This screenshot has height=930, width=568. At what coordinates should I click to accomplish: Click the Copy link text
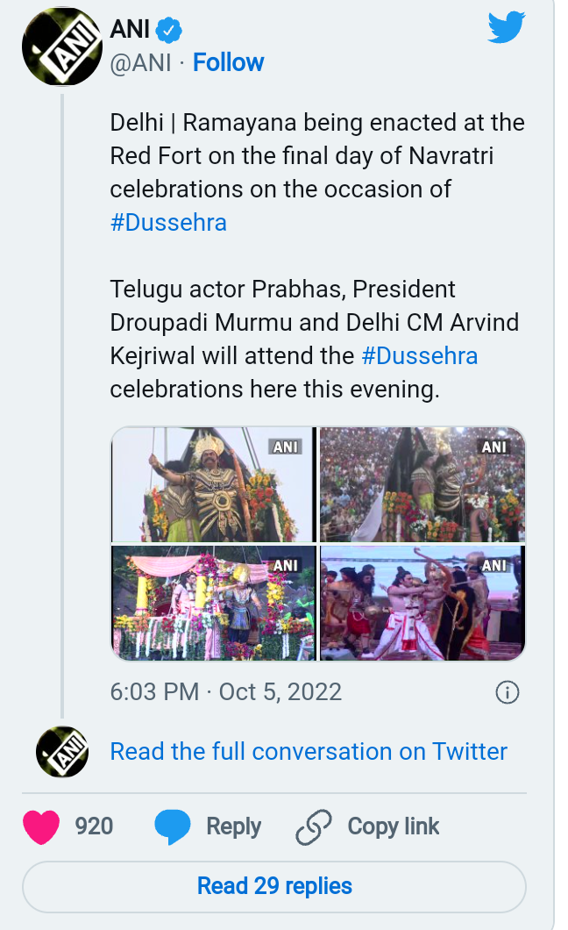394,826
